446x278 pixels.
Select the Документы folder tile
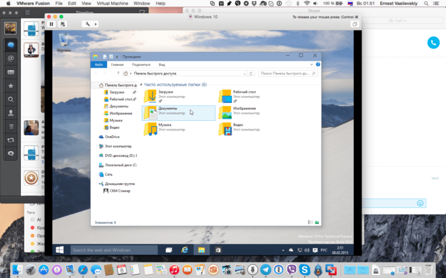click(178, 113)
